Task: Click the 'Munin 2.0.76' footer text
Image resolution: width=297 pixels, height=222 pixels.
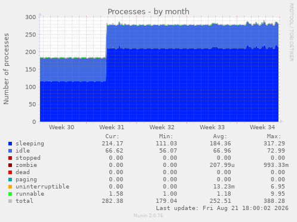Action: tap(148, 215)
